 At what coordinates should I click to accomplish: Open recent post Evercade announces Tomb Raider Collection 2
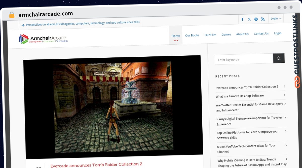[x=247, y=87]
